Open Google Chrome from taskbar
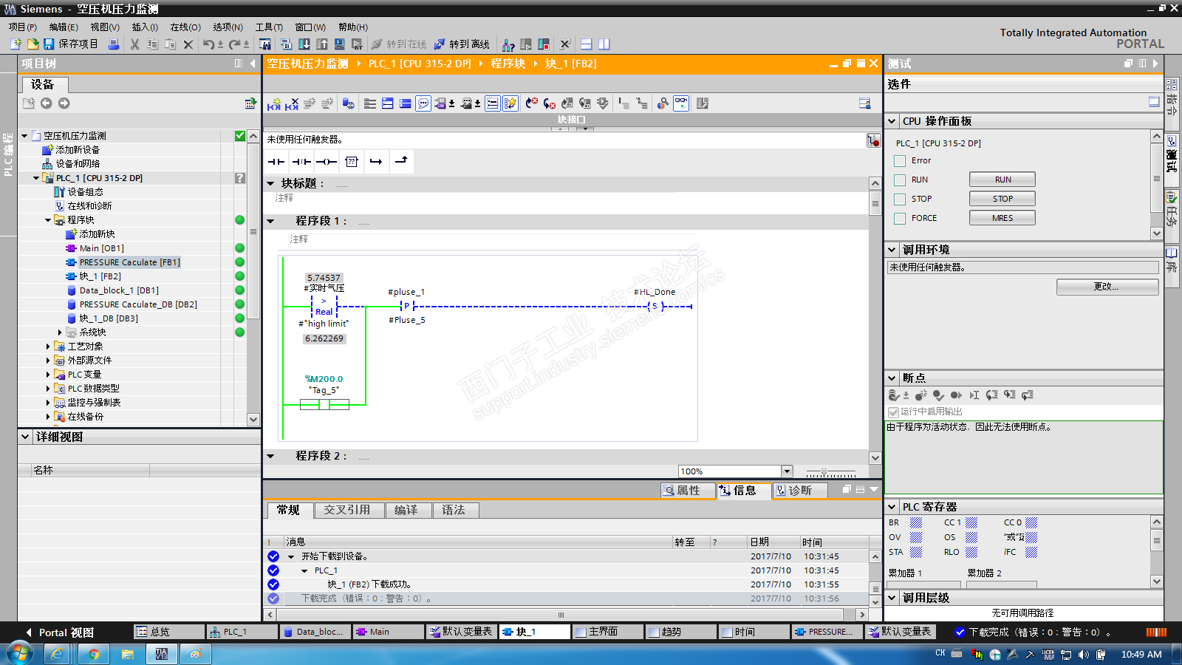Image resolution: width=1182 pixels, height=665 pixels. tap(93, 654)
